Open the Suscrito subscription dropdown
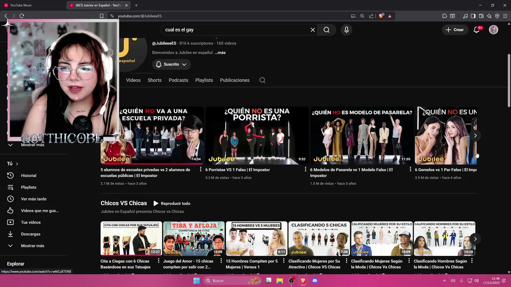 coord(171,64)
